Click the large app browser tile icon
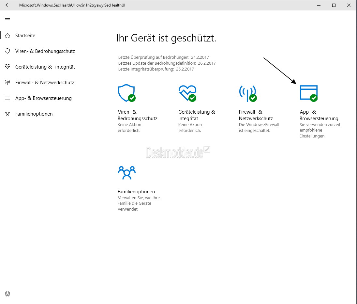This screenshot has width=357, height=304. coord(309,93)
